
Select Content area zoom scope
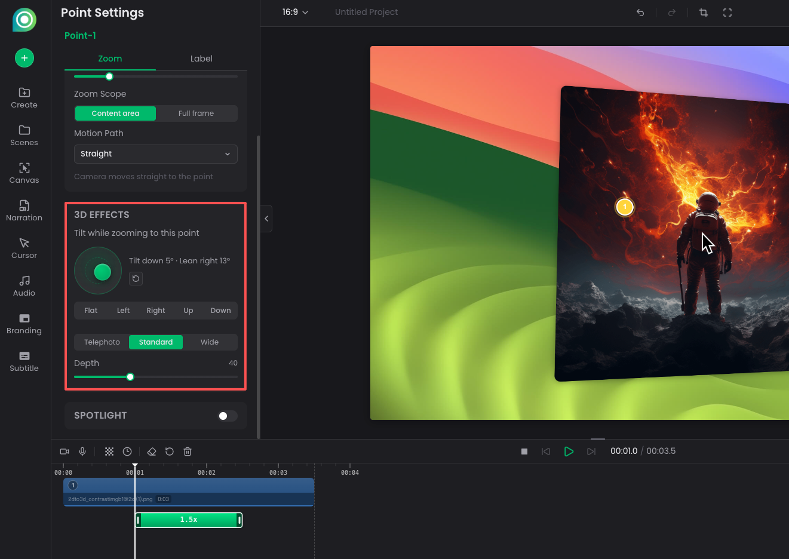pos(115,113)
